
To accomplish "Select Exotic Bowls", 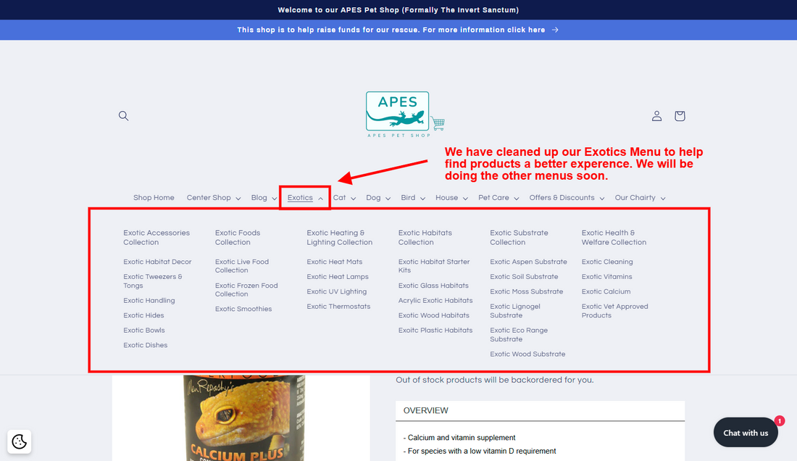I will (144, 331).
